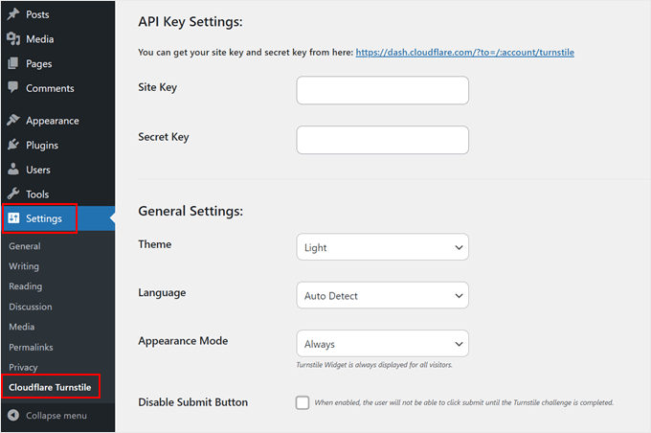Screen dimensions: 651x433
Task: Click the Secret Key label
Action: pyautogui.click(x=164, y=137)
